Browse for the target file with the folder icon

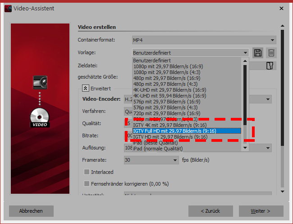270,65
